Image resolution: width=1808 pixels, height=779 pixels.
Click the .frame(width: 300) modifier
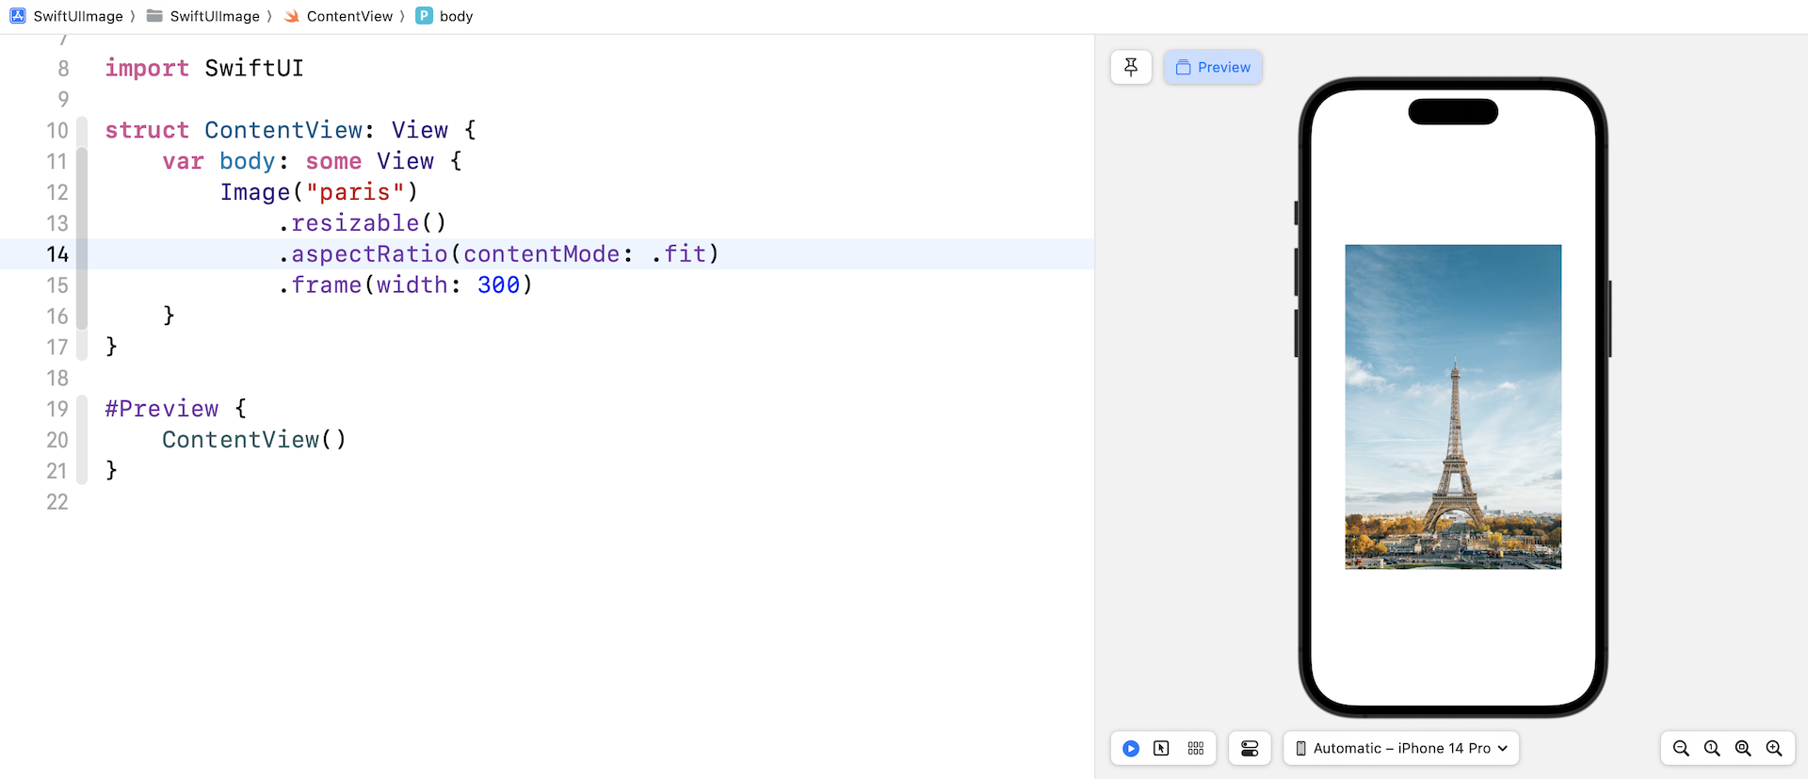click(x=406, y=285)
